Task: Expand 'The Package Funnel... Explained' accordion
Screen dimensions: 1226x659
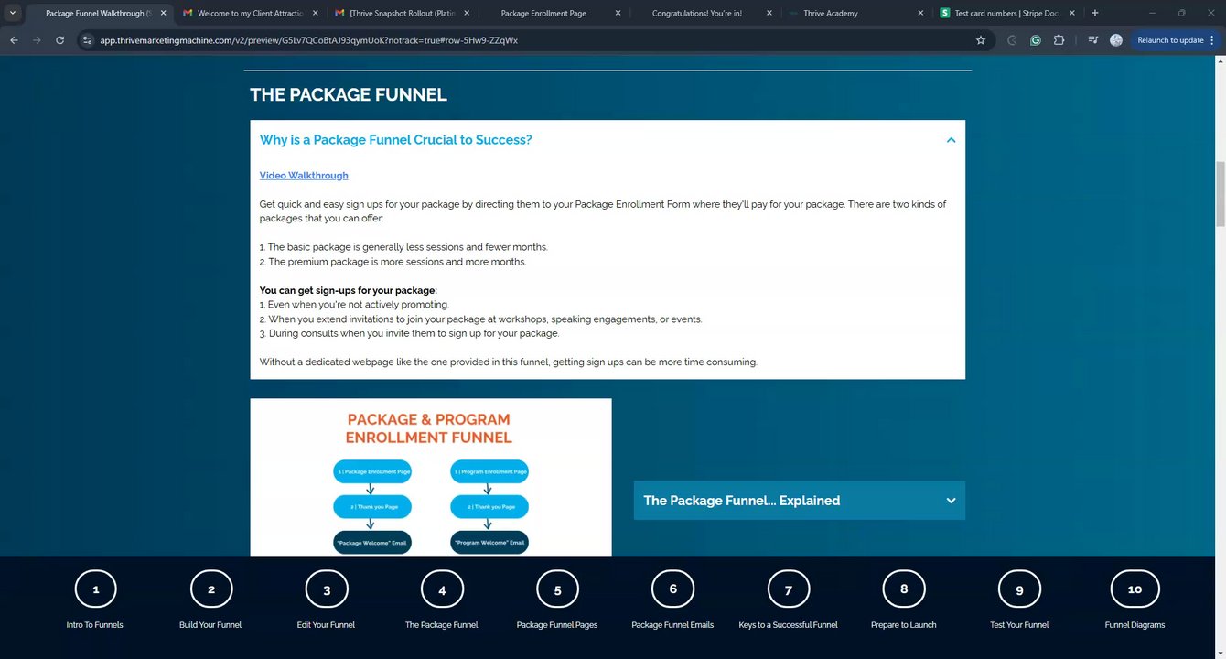Action: tap(799, 501)
